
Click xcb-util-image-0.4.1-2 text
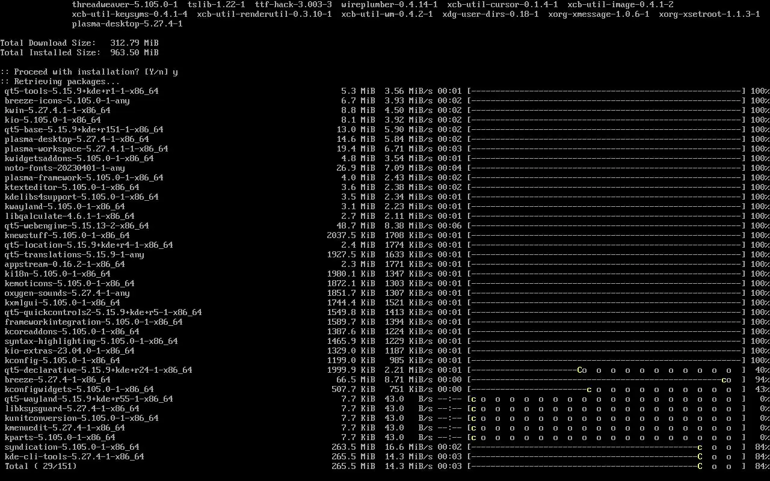coord(621,4)
